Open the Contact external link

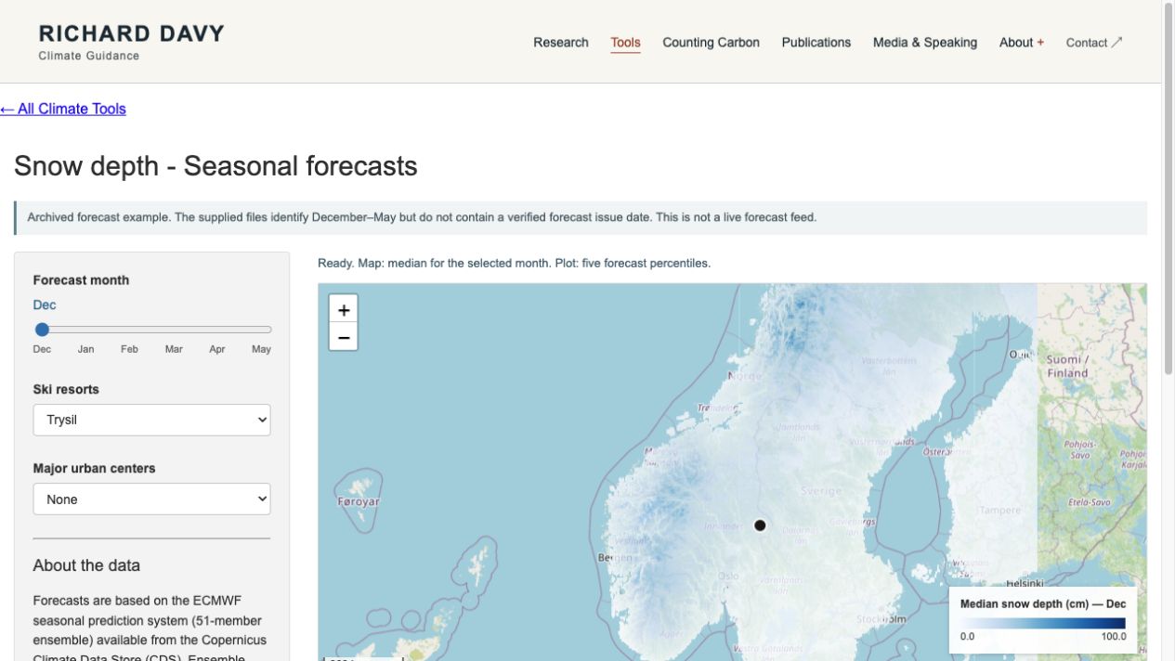pos(1094,43)
